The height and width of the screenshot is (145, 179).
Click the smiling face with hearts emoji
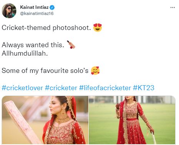pos(95,71)
